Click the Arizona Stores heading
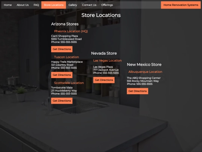 click(x=65, y=24)
